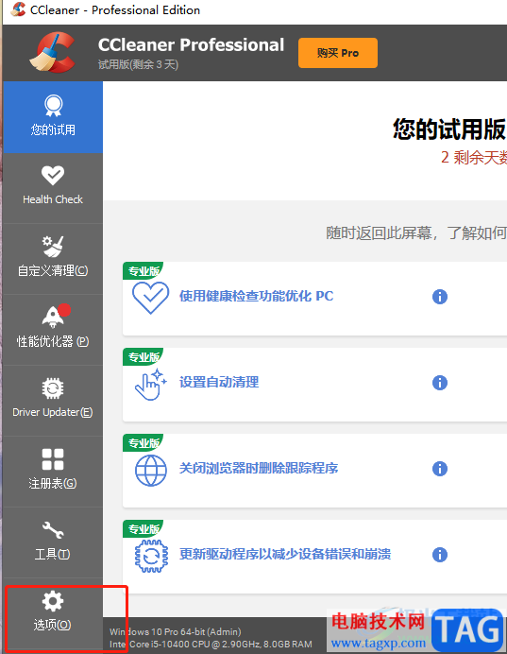The height and width of the screenshot is (654, 507).
Task: Click the CCleaner Professional header title
Action: (192, 45)
